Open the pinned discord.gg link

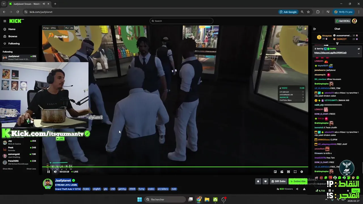point(330,53)
